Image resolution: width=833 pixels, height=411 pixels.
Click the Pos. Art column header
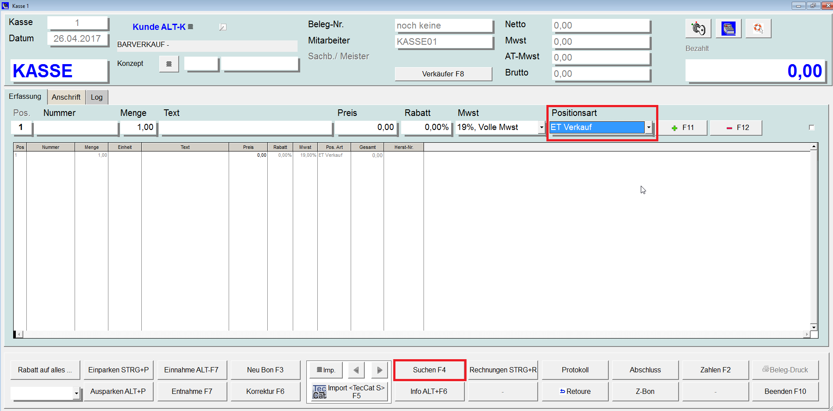pyautogui.click(x=334, y=147)
